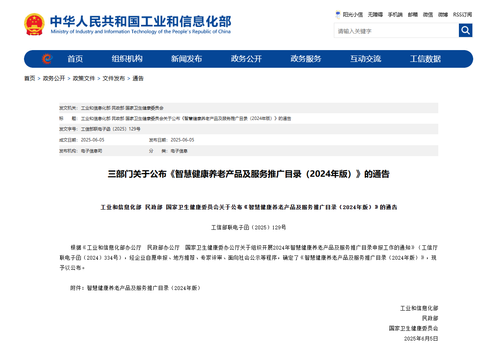Click the 标题 row text in metadata table
Screen dimensions: 485x351
coord(186,118)
